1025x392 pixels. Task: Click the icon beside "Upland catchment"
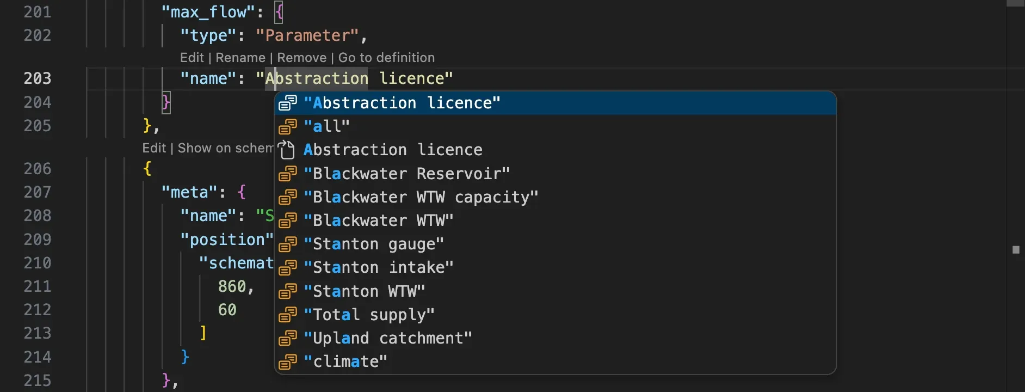[288, 338]
